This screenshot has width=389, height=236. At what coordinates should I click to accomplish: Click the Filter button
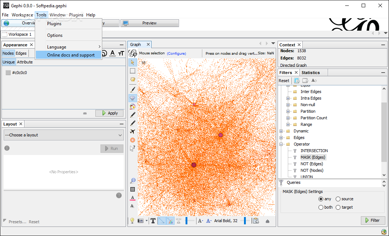tap(373, 220)
